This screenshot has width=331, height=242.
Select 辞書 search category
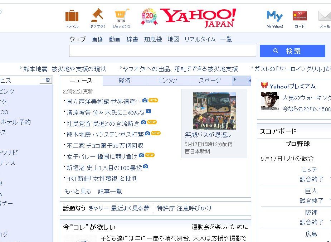(x=132, y=39)
